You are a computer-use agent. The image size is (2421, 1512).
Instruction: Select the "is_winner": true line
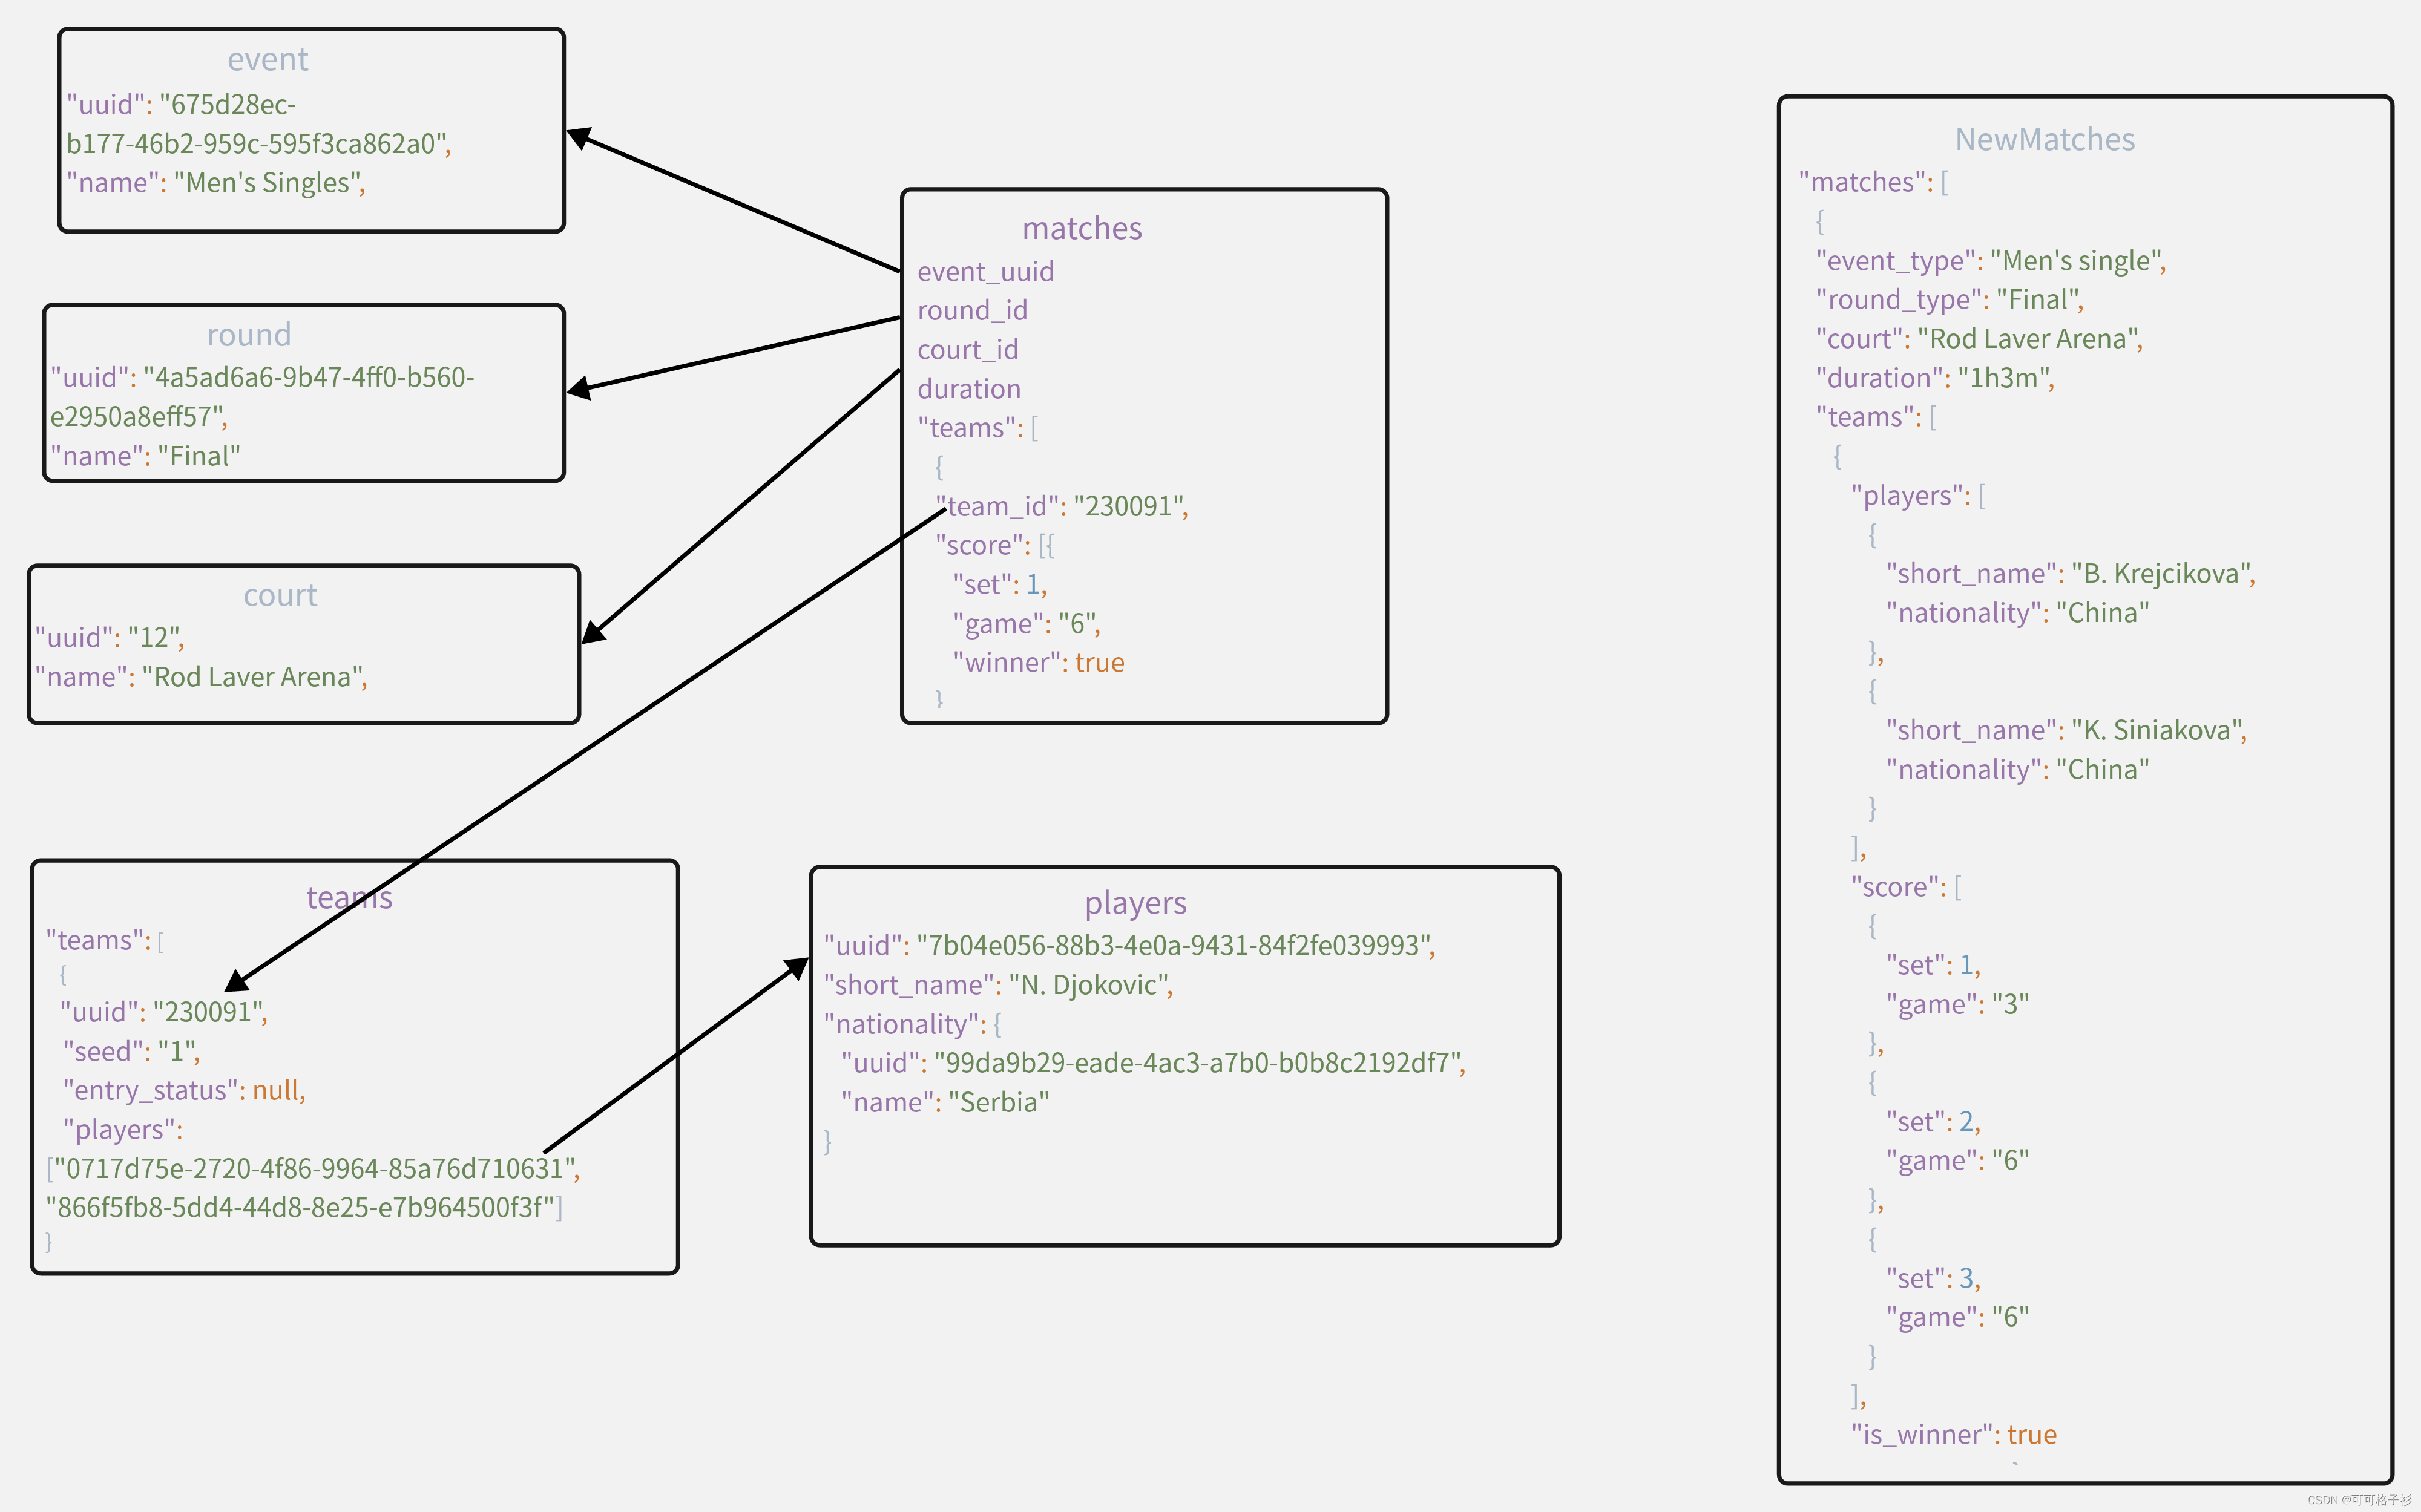point(1954,1436)
